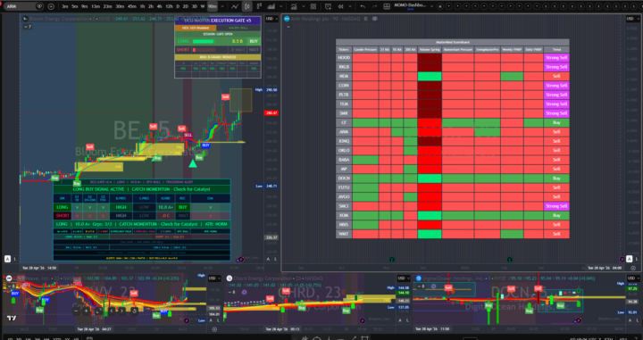Image resolution: width=643 pixels, height=340 pixels.
Task: Open the layout grid icon in top toolbar
Action: click(313, 6)
